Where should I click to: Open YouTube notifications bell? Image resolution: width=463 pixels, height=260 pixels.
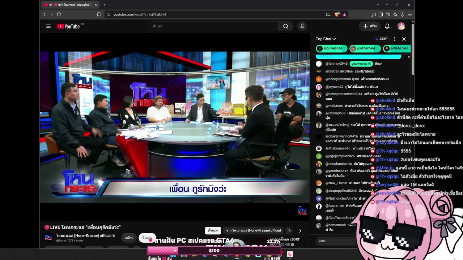[387, 26]
